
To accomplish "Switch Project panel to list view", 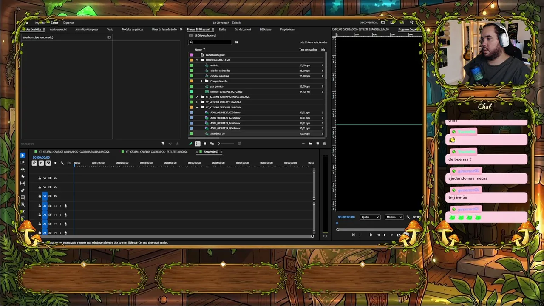I will point(198,144).
